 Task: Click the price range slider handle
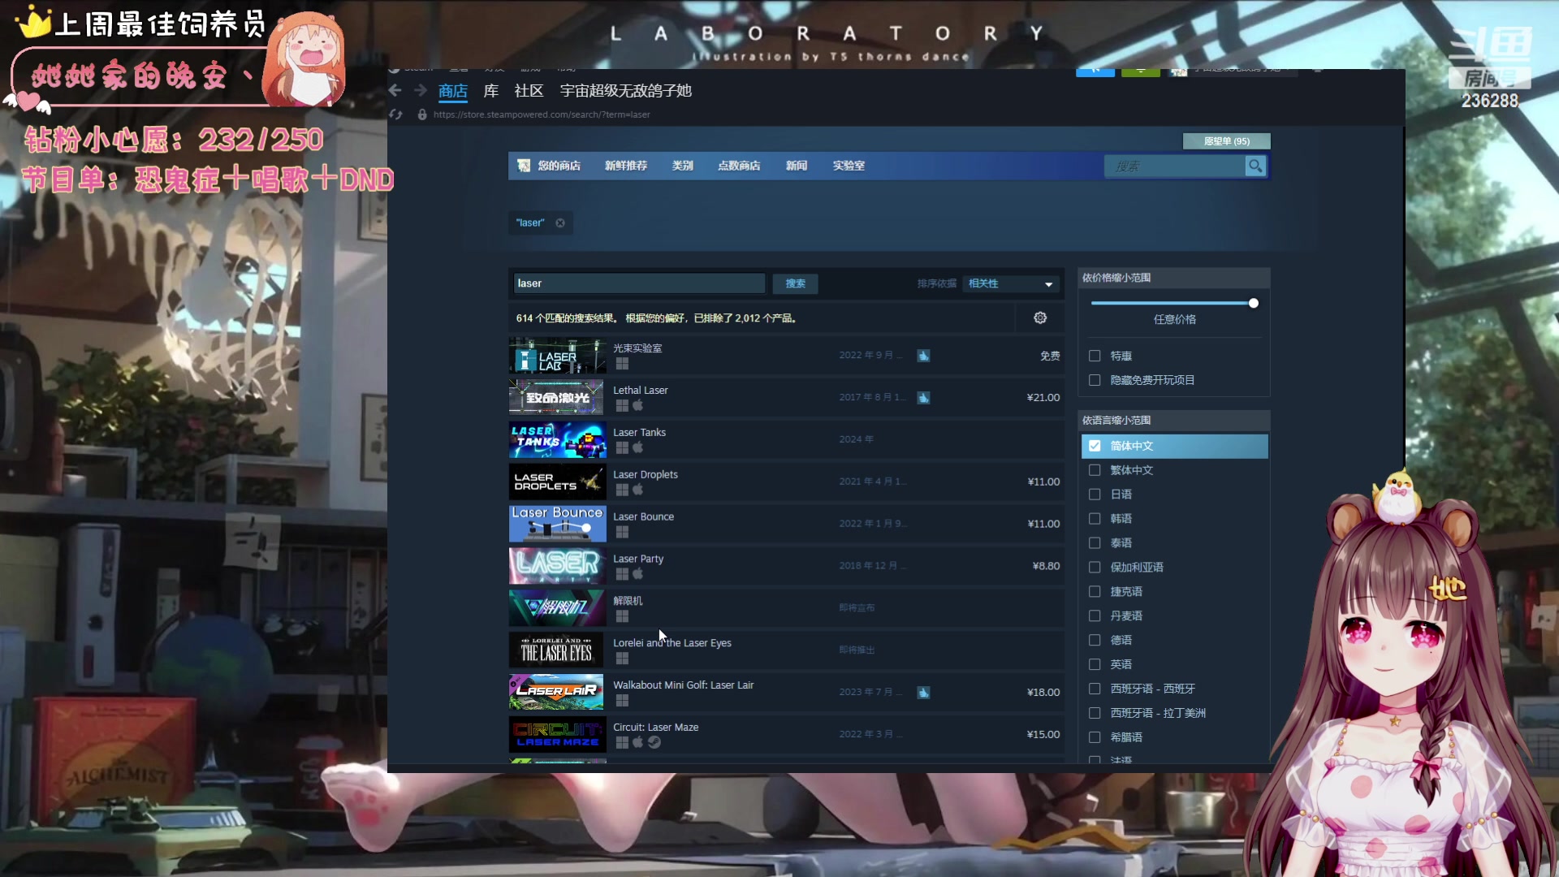[1253, 304]
